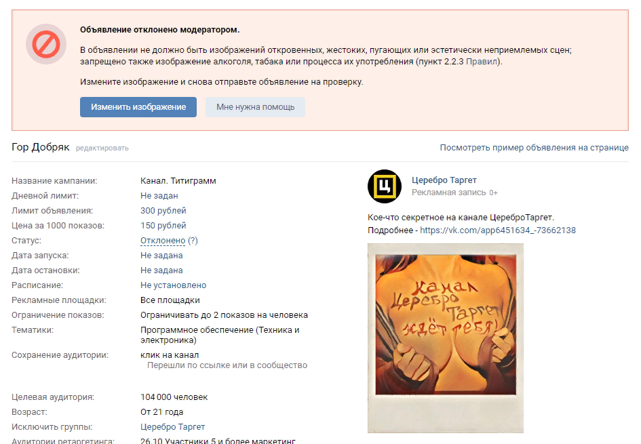Select the label Рекламные площадки:

(59, 300)
